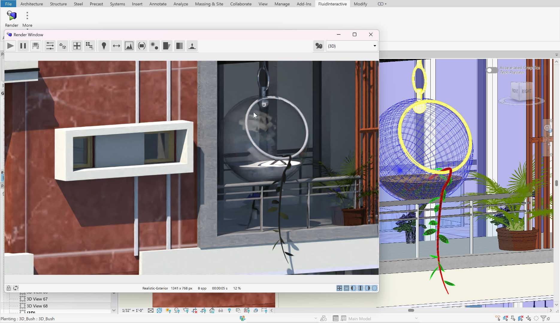Click the glasses temporary hide/isolate icon

pyautogui.click(x=221, y=310)
